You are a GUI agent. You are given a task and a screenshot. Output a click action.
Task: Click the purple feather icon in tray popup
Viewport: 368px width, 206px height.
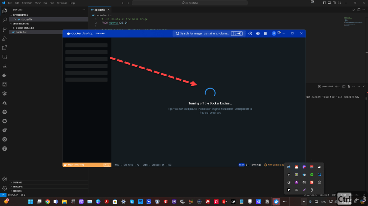[x=304, y=190]
